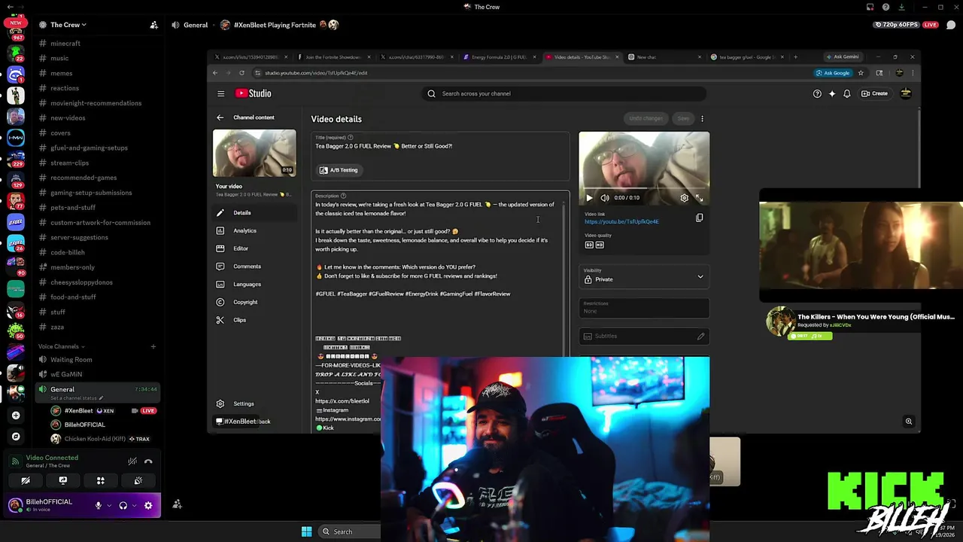Open preview player settings gear
The height and width of the screenshot is (542, 963).
pos(684,198)
